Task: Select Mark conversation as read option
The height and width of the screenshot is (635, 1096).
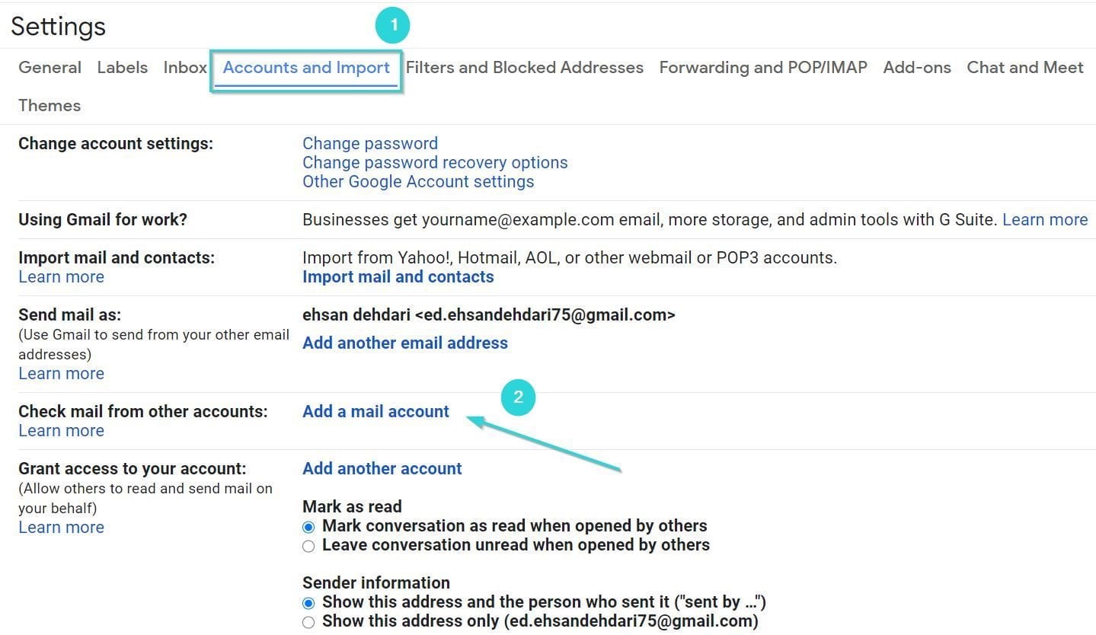Action: click(x=308, y=527)
